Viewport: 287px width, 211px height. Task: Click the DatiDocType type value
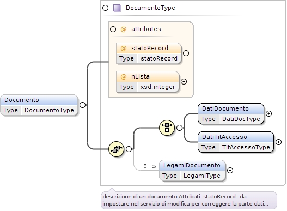241,119
